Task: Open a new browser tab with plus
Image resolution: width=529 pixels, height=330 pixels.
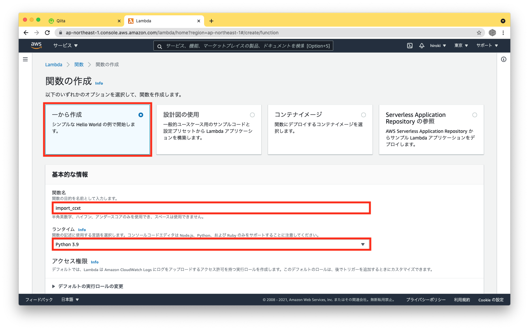Action: [x=211, y=21]
